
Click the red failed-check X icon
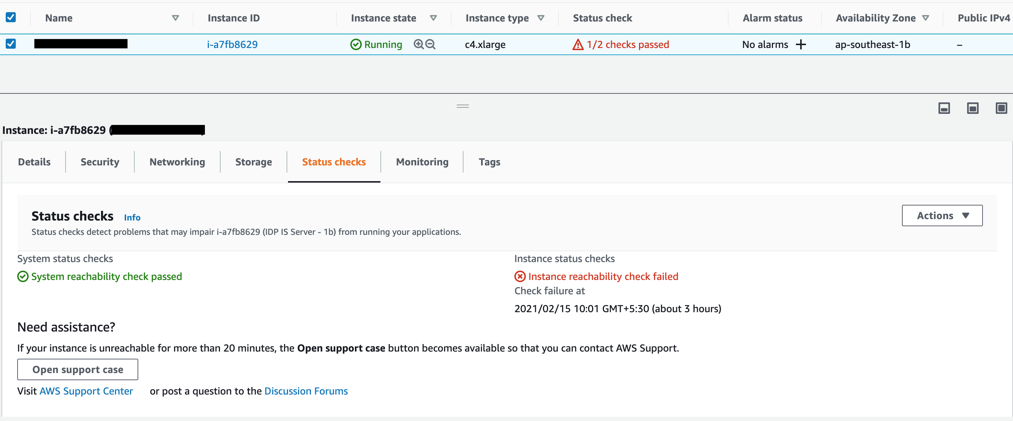519,276
